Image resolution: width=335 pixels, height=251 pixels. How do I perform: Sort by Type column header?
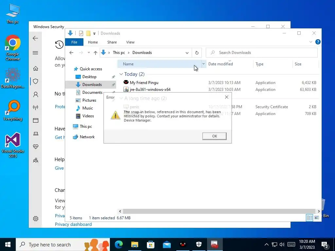click(259, 64)
